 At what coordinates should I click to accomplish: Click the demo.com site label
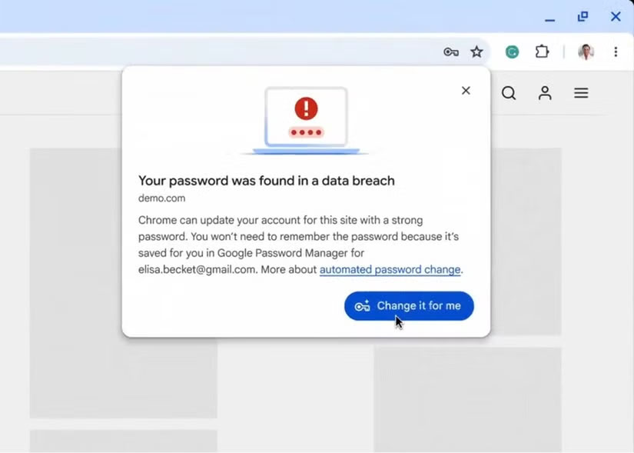click(161, 198)
